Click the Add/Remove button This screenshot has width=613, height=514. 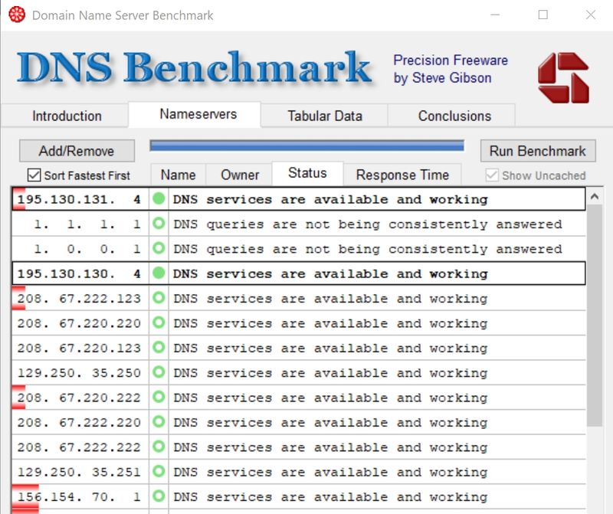pyautogui.click(x=77, y=151)
